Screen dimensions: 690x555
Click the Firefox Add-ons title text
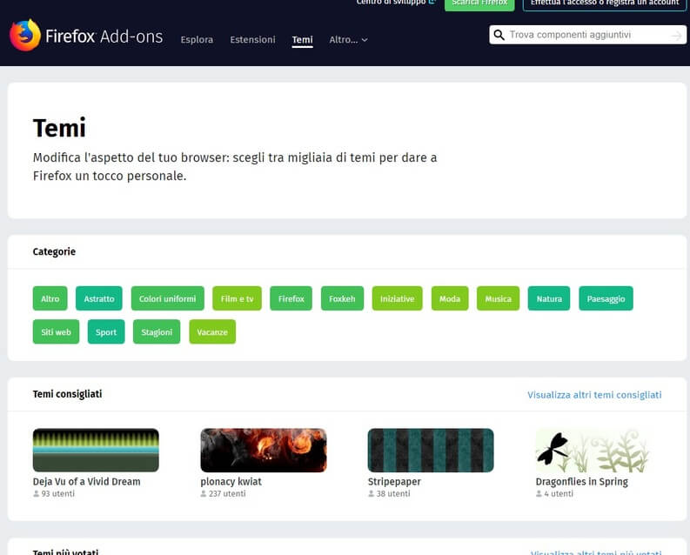click(104, 37)
